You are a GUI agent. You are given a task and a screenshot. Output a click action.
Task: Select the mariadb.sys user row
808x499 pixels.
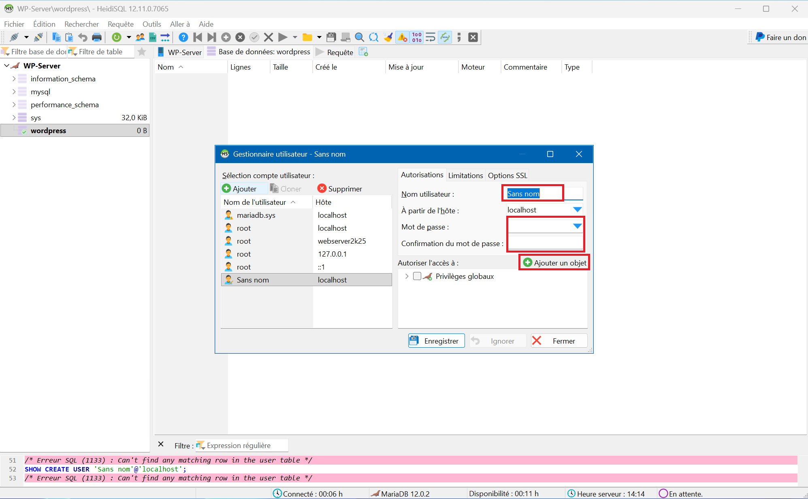pos(256,215)
